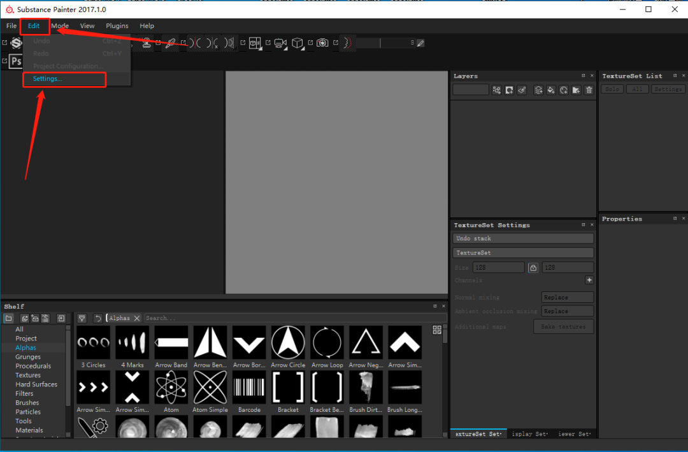Open the 3D/2D viewport layout icon
Screen dimensions: 688x452
[x=255, y=43]
